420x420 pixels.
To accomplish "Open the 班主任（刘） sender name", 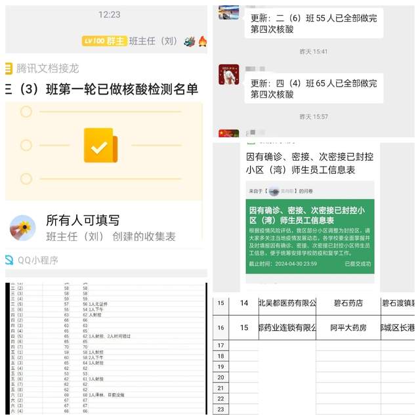I will pos(153,41).
